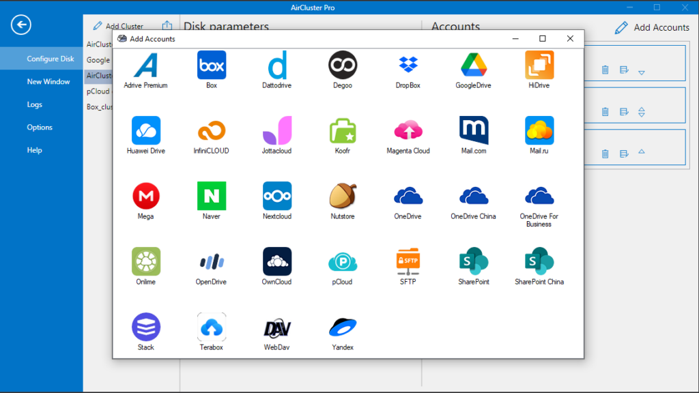Image resolution: width=699 pixels, height=393 pixels.
Task: Select the Box_clus cluster entry
Action: (x=98, y=106)
